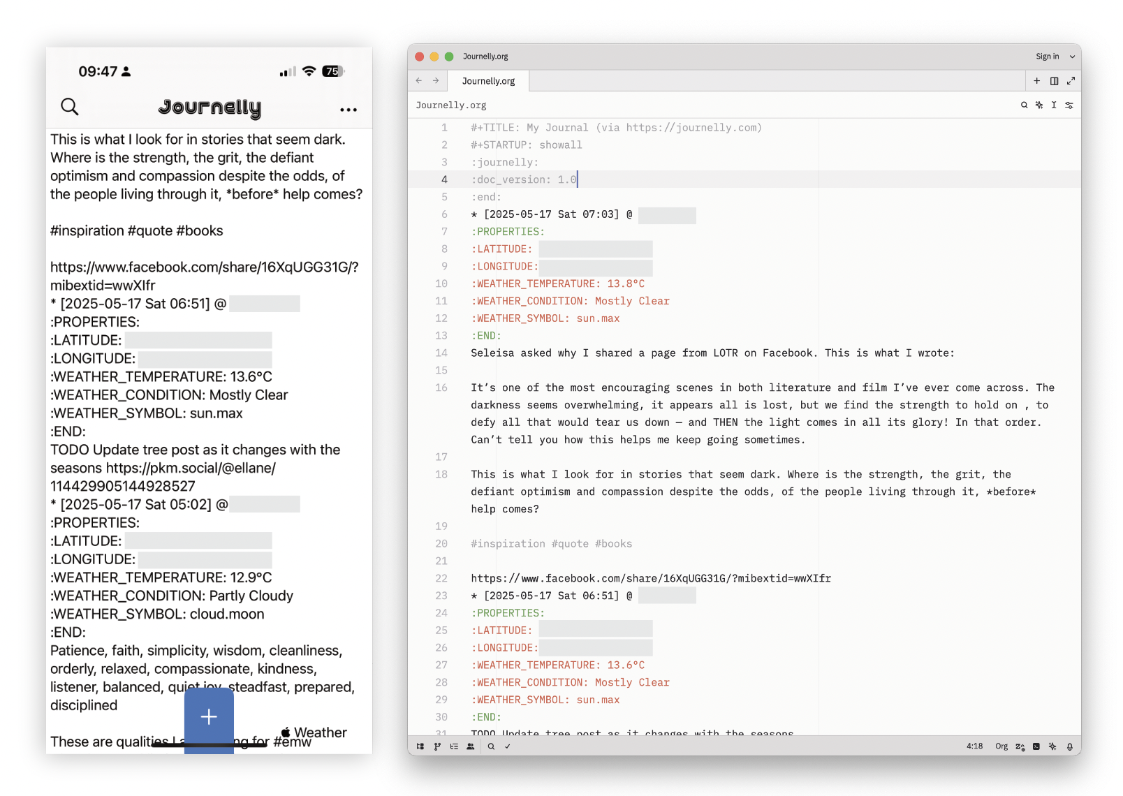Open buffer search magnifier in editor toolbar

[1024, 105]
